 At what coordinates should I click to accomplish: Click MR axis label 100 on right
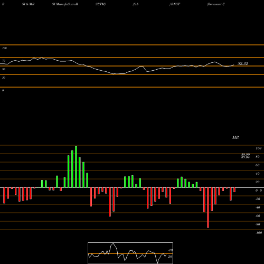(x=258, y=148)
